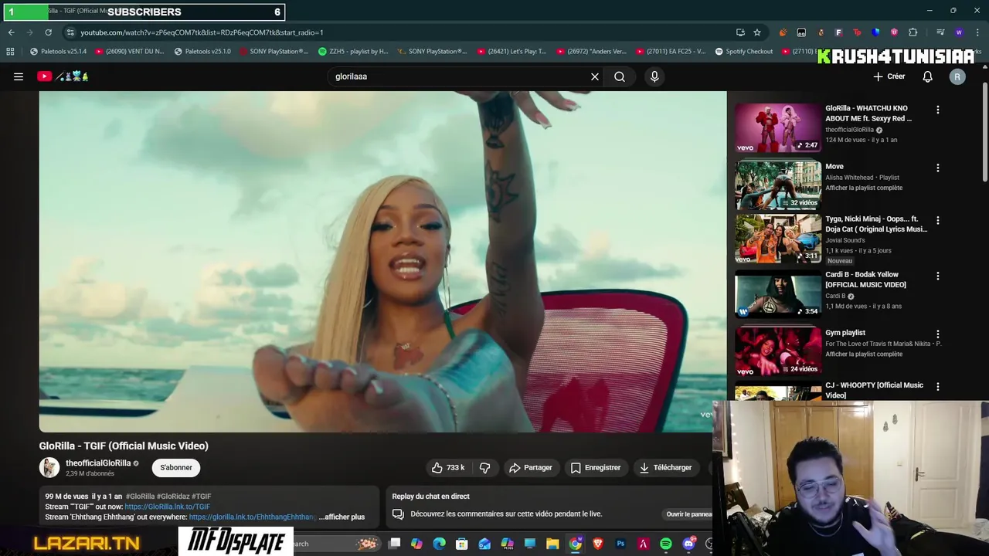The image size is (989, 556).
Task: Click the Télécharger download button
Action: 665,467
